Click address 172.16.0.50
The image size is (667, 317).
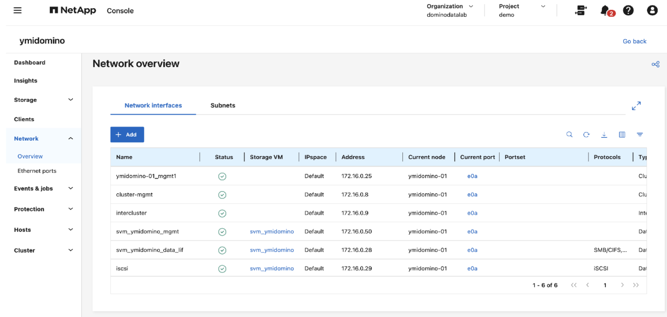356,232
